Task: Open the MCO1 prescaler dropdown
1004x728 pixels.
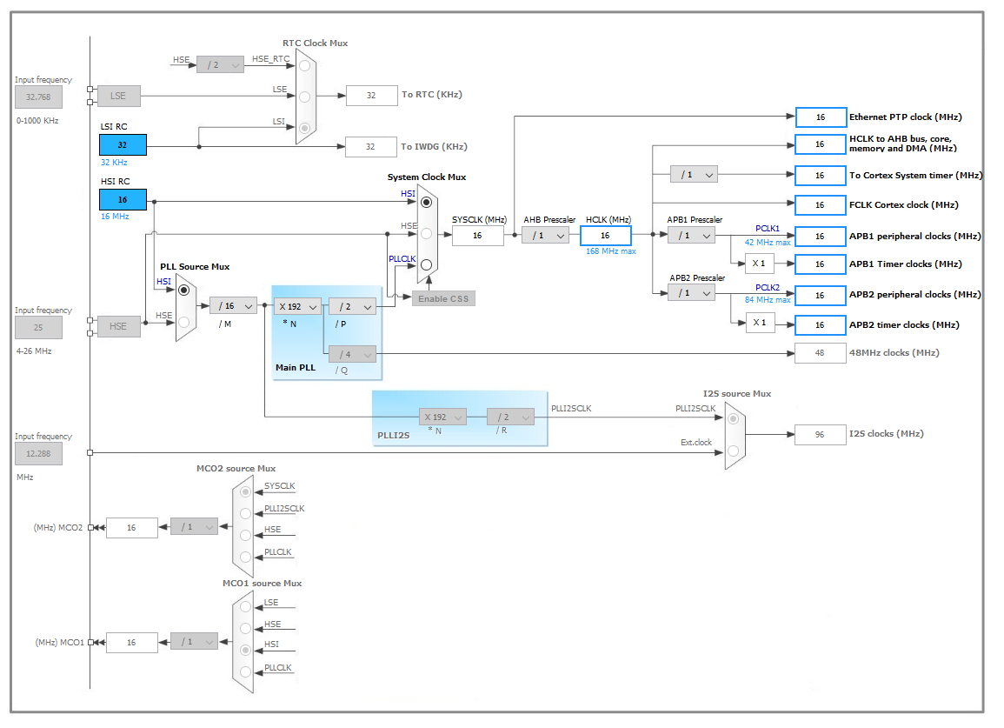Action: 195,642
